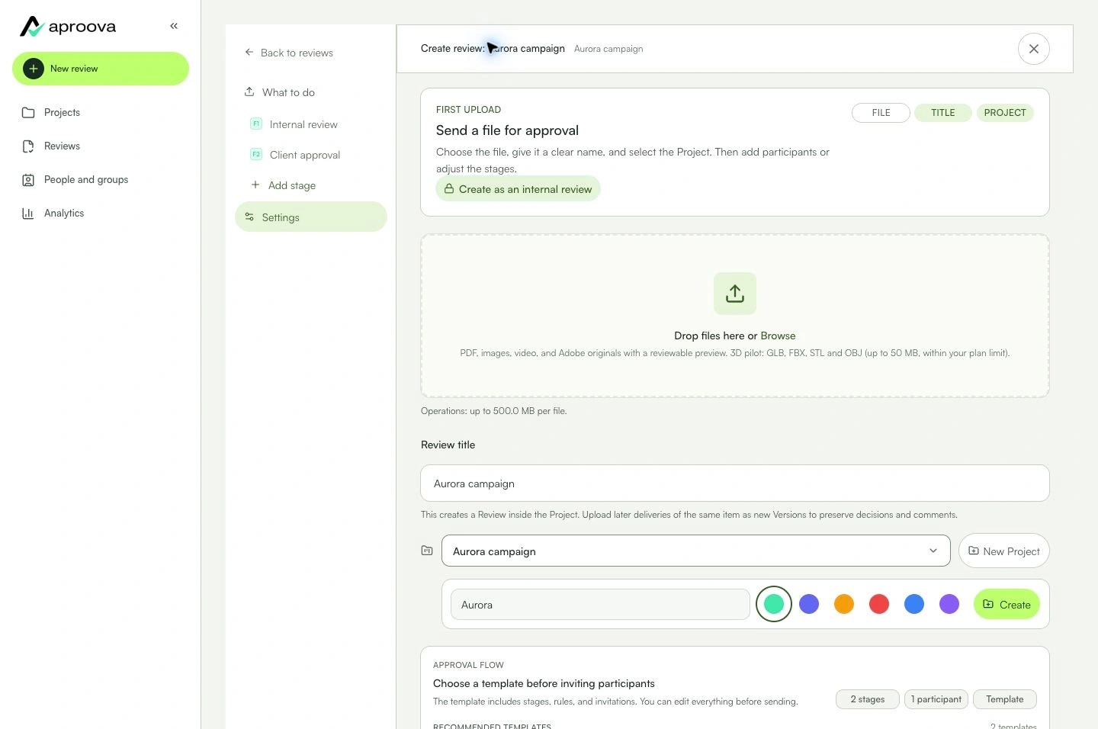
Task: Select the red color swatch
Action: (879, 604)
